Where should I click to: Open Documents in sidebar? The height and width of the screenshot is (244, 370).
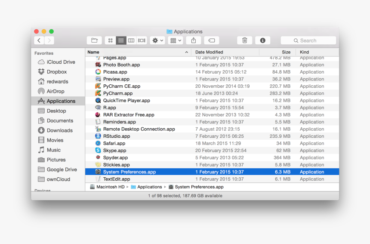pos(58,120)
